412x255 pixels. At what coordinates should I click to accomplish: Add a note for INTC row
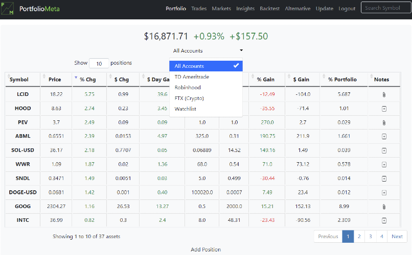(x=384, y=220)
